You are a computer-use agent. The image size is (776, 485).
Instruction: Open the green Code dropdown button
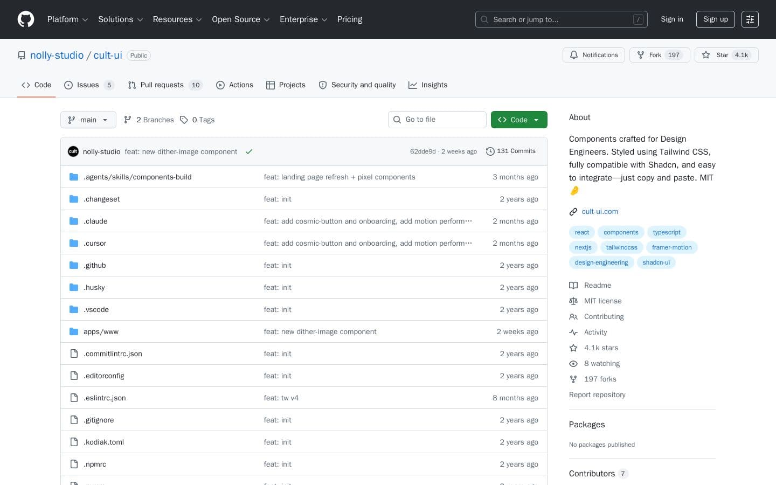(x=519, y=120)
